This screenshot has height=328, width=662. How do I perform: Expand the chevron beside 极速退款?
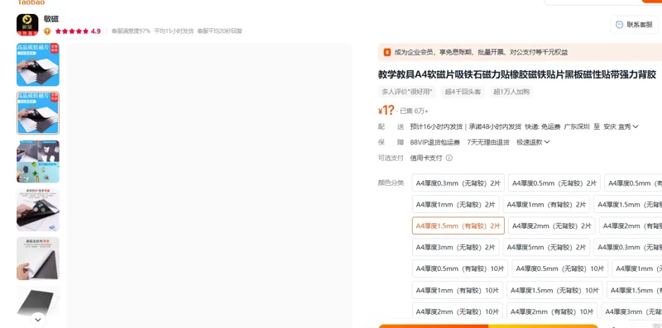(547, 142)
